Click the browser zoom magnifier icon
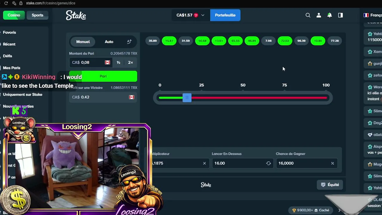Image resolution: width=382 pixels, height=215 pixels. [x=14, y=3]
